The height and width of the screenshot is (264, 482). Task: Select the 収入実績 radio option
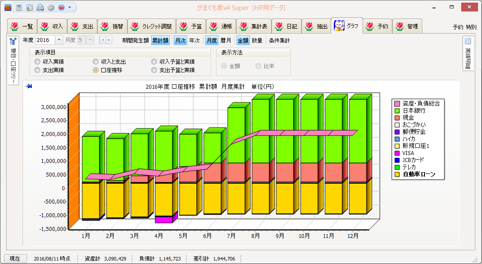click(38, 62)
